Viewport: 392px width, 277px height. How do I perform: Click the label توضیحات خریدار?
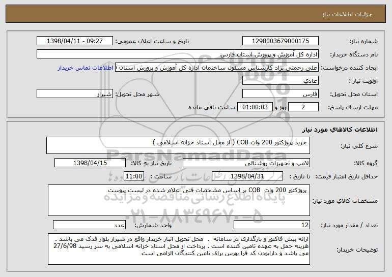pos(357,250)
